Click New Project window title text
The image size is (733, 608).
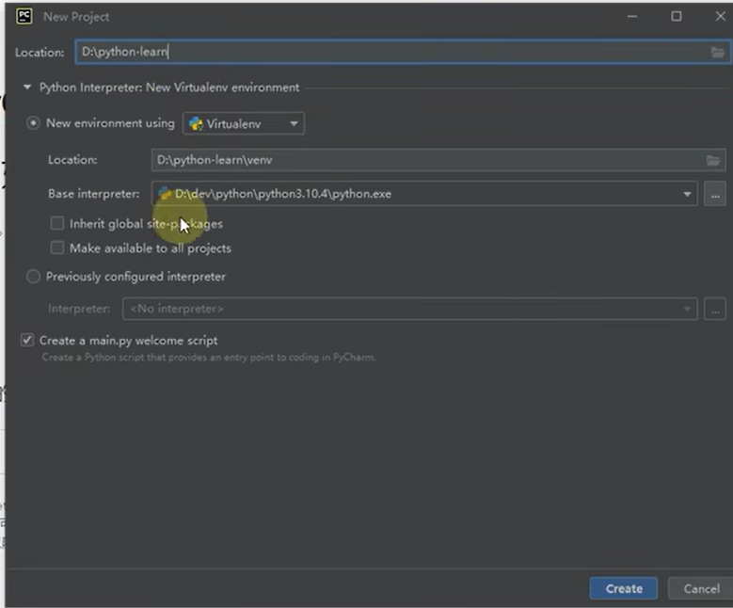pos(76,17)
